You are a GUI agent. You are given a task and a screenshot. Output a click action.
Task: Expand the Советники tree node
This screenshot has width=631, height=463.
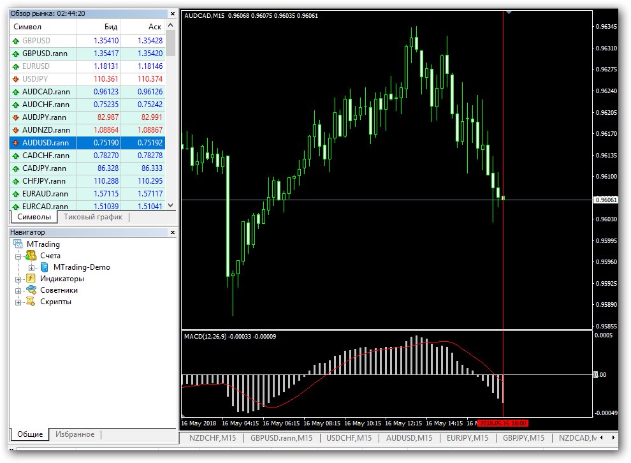point(18,291)
